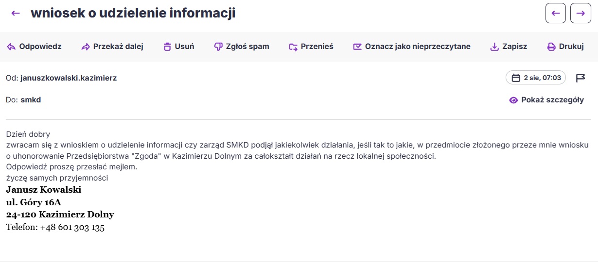Click the Drukuj printer icon
The image size is (598, 264).
pyautogui.click(x=551, y=47)
